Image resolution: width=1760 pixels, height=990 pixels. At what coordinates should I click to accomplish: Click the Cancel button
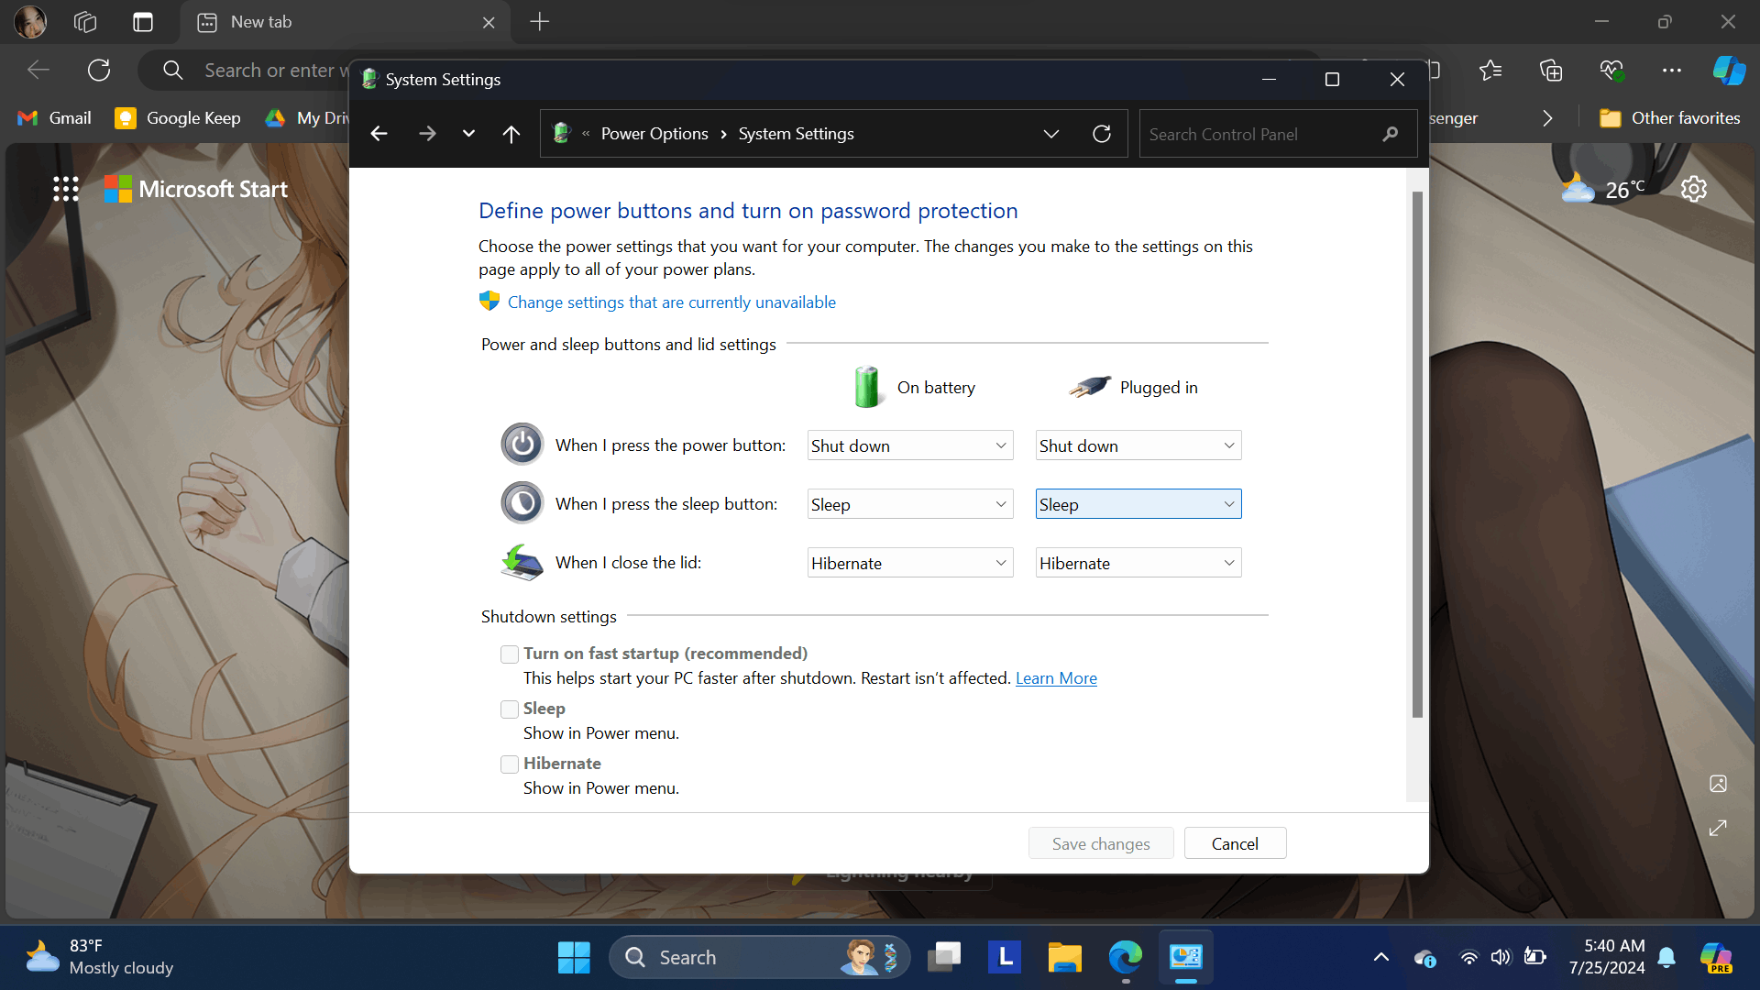tap(1235, 843)
